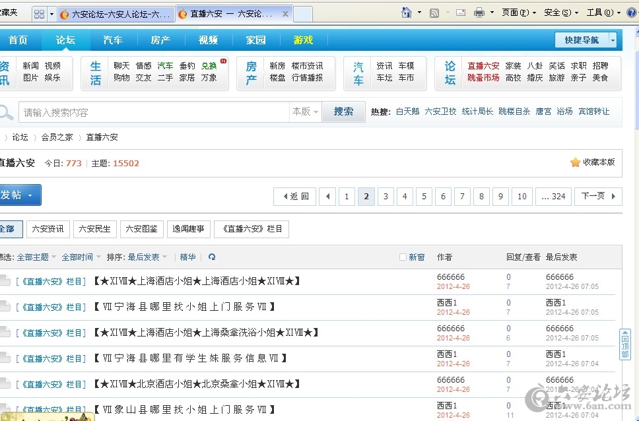Screen dimensions: 639x421
Task: Go to page 3 in pagination
Action: tap(386, 196)
